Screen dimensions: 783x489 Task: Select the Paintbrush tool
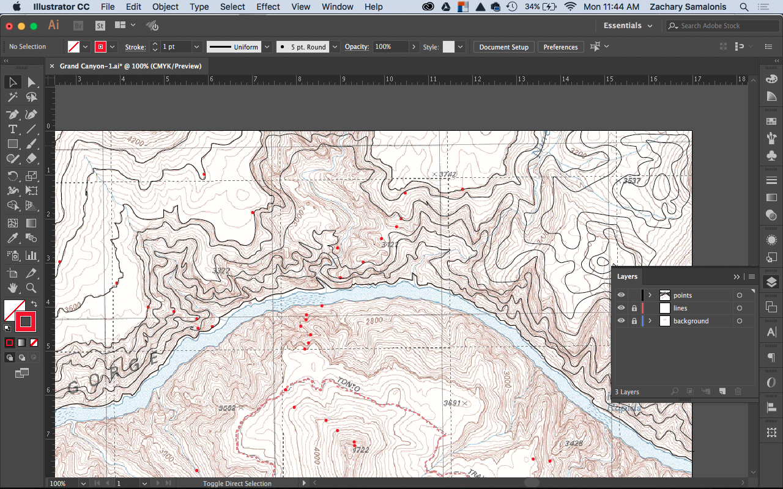click(x=31, y=144)
